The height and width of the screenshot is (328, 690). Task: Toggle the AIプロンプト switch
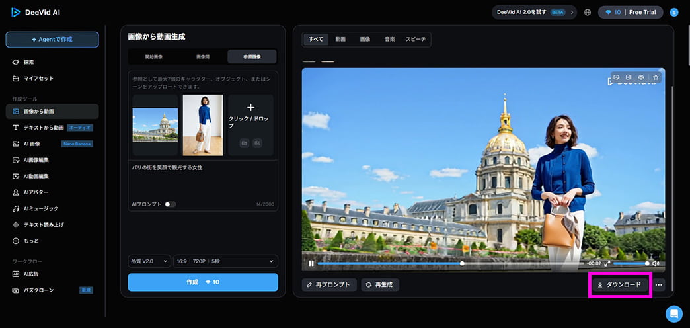coord(171,204)
